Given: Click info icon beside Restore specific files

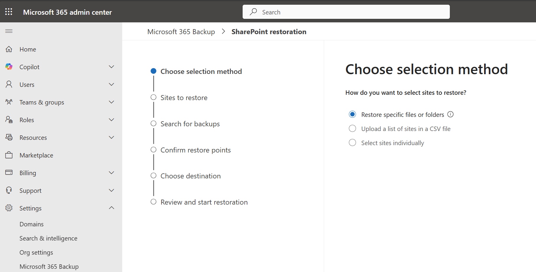Looking at the screenshot, I should pos(450,114).
